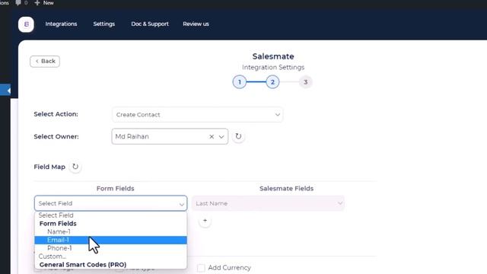The height and width of the screenshot is (274, 487).
Task: Refresh the Field Map
Action: point(75,167)
